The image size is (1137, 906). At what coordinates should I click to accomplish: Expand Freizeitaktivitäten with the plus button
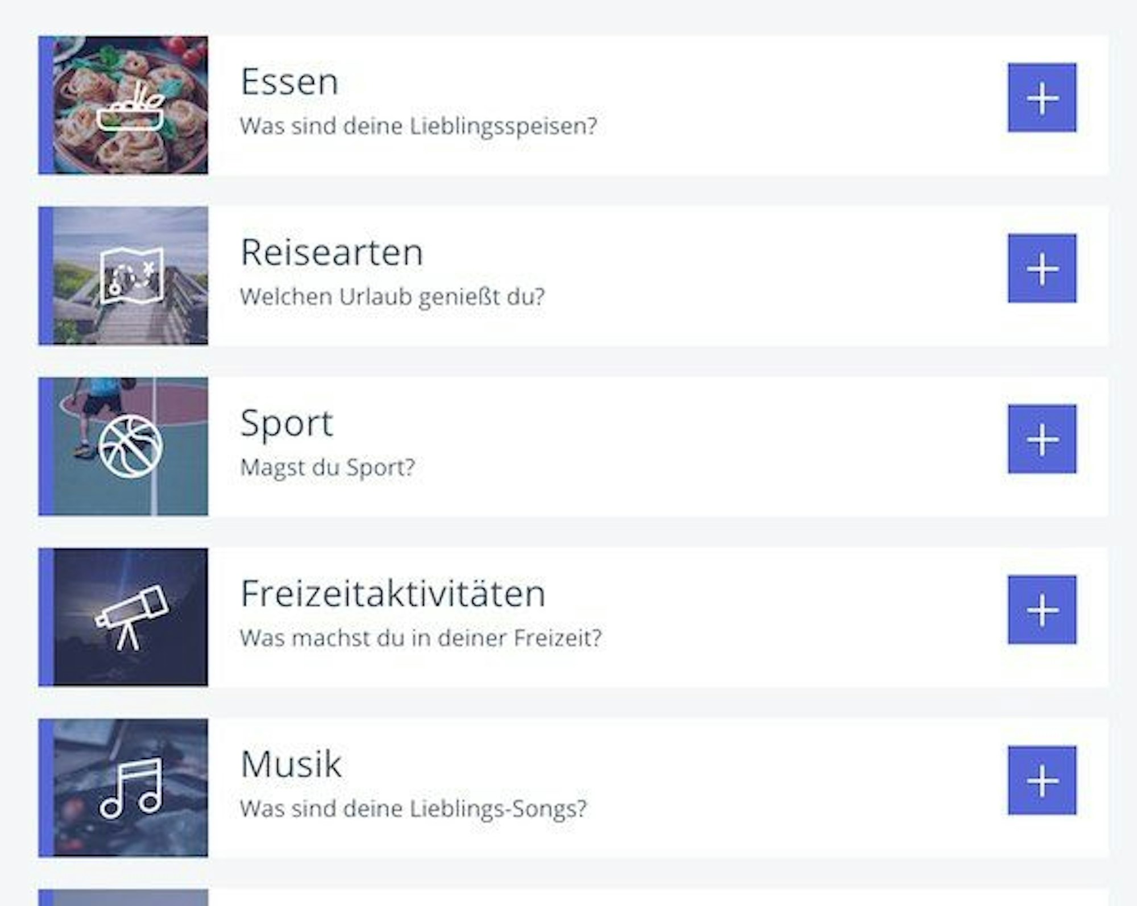coord(1041,610)
